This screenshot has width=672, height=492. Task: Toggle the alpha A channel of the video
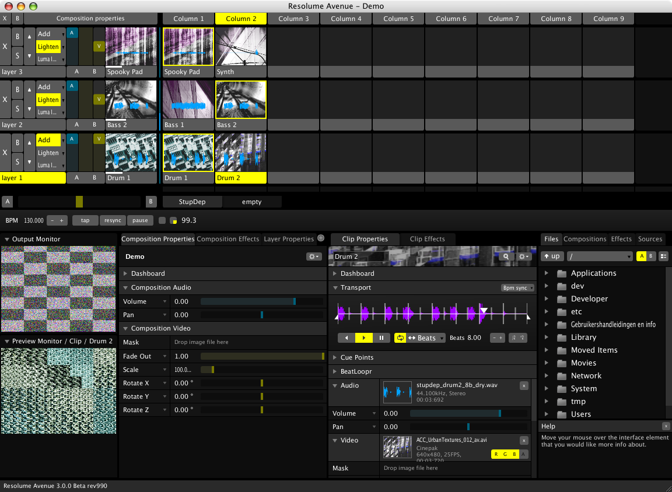click(x=523, y=454)
